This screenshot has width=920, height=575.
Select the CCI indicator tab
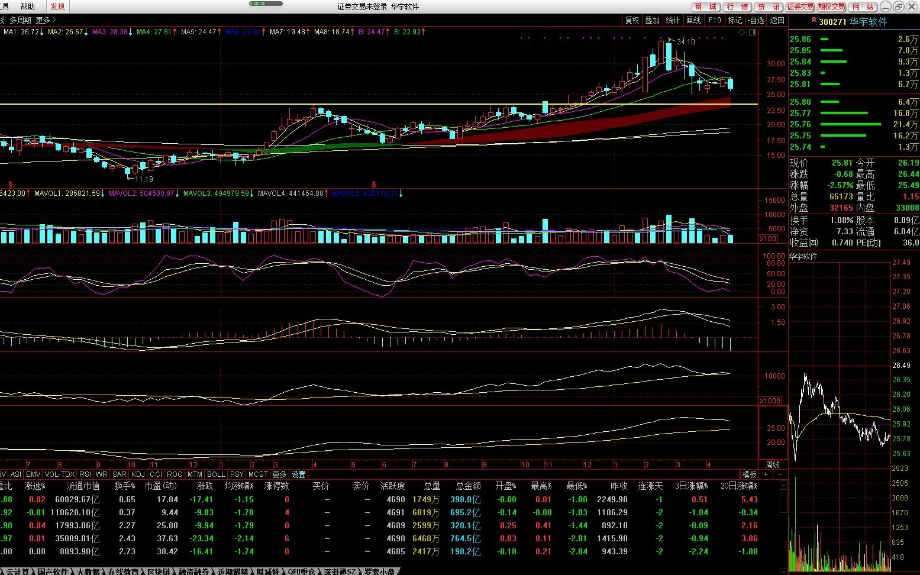tap(156, 474)
